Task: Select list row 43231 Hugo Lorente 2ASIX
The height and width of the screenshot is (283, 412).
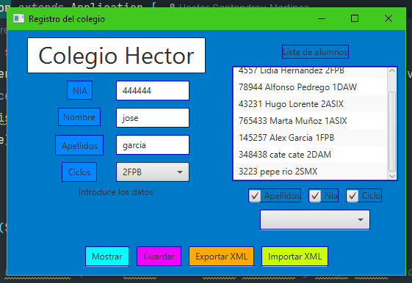Action: pos(310,104)
